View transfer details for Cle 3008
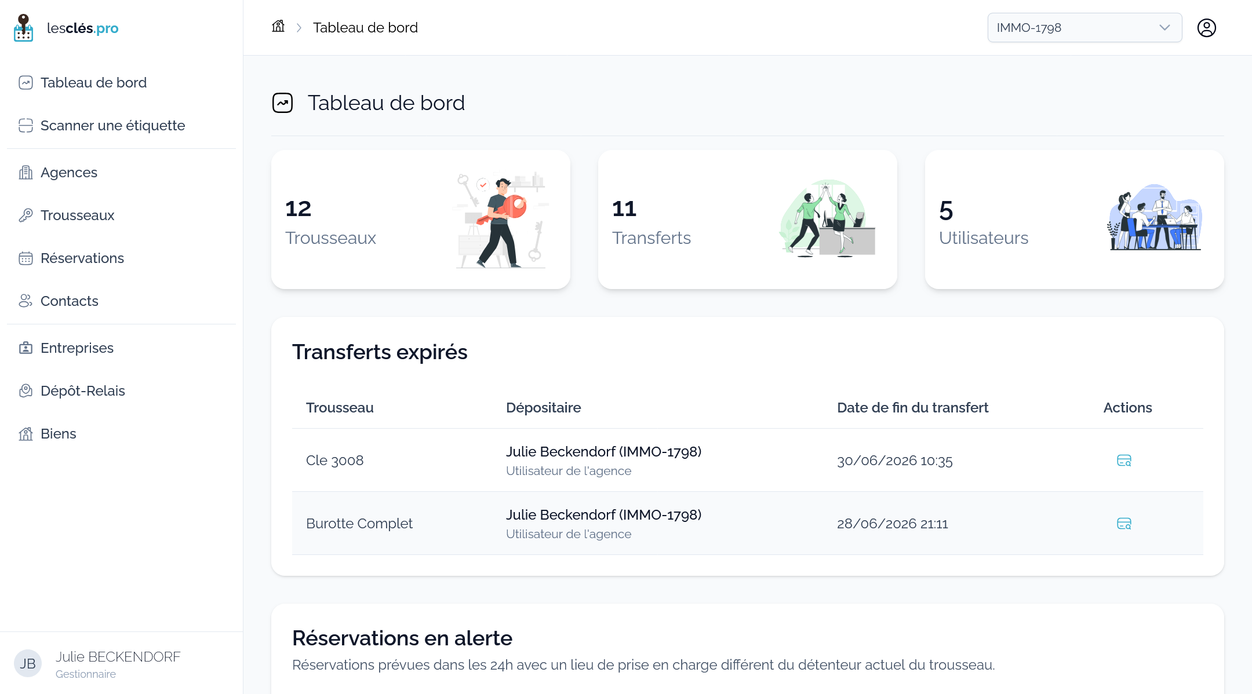This screenshot has width=1252, height=694. pos(1124,461)
